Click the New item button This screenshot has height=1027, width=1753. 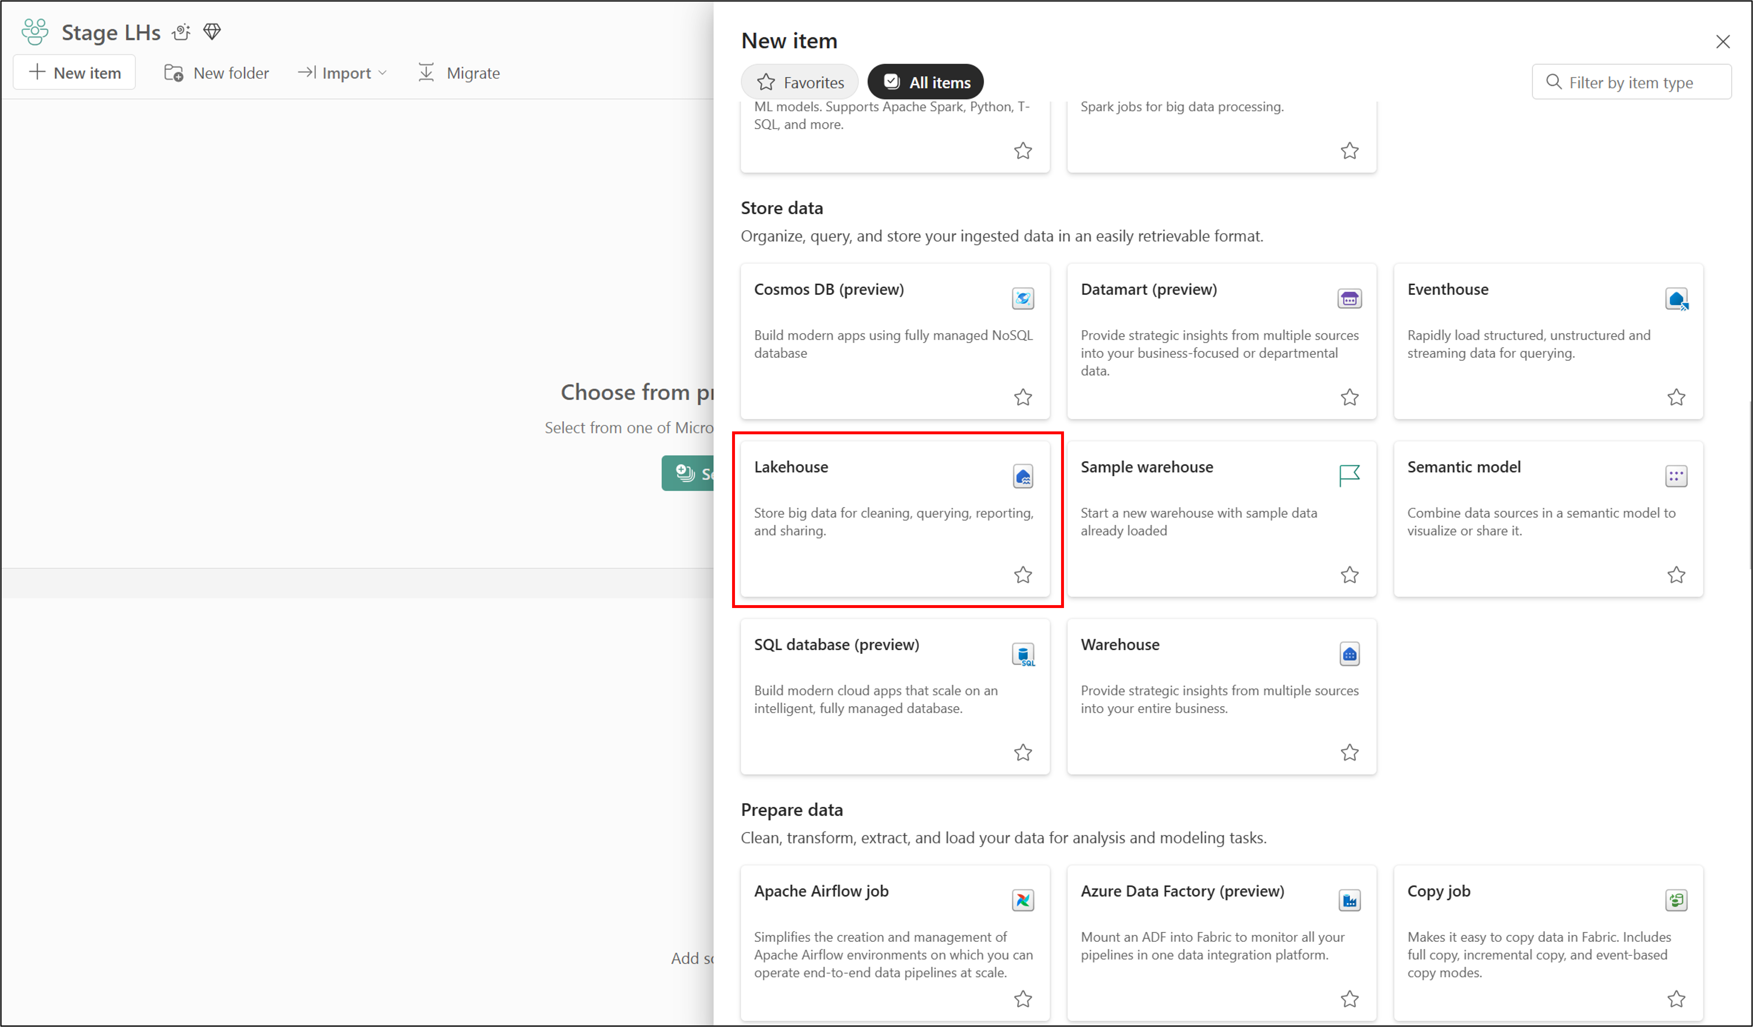pyautogui.click(x=74, y=73)
